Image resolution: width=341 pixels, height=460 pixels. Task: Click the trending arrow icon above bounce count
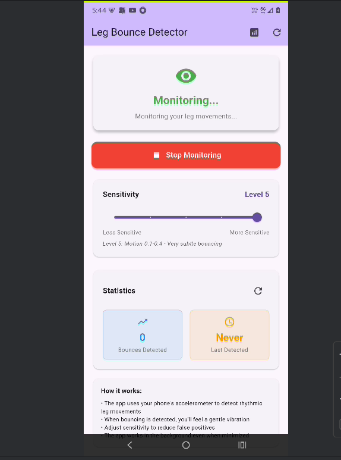click(x=143, y=322)
